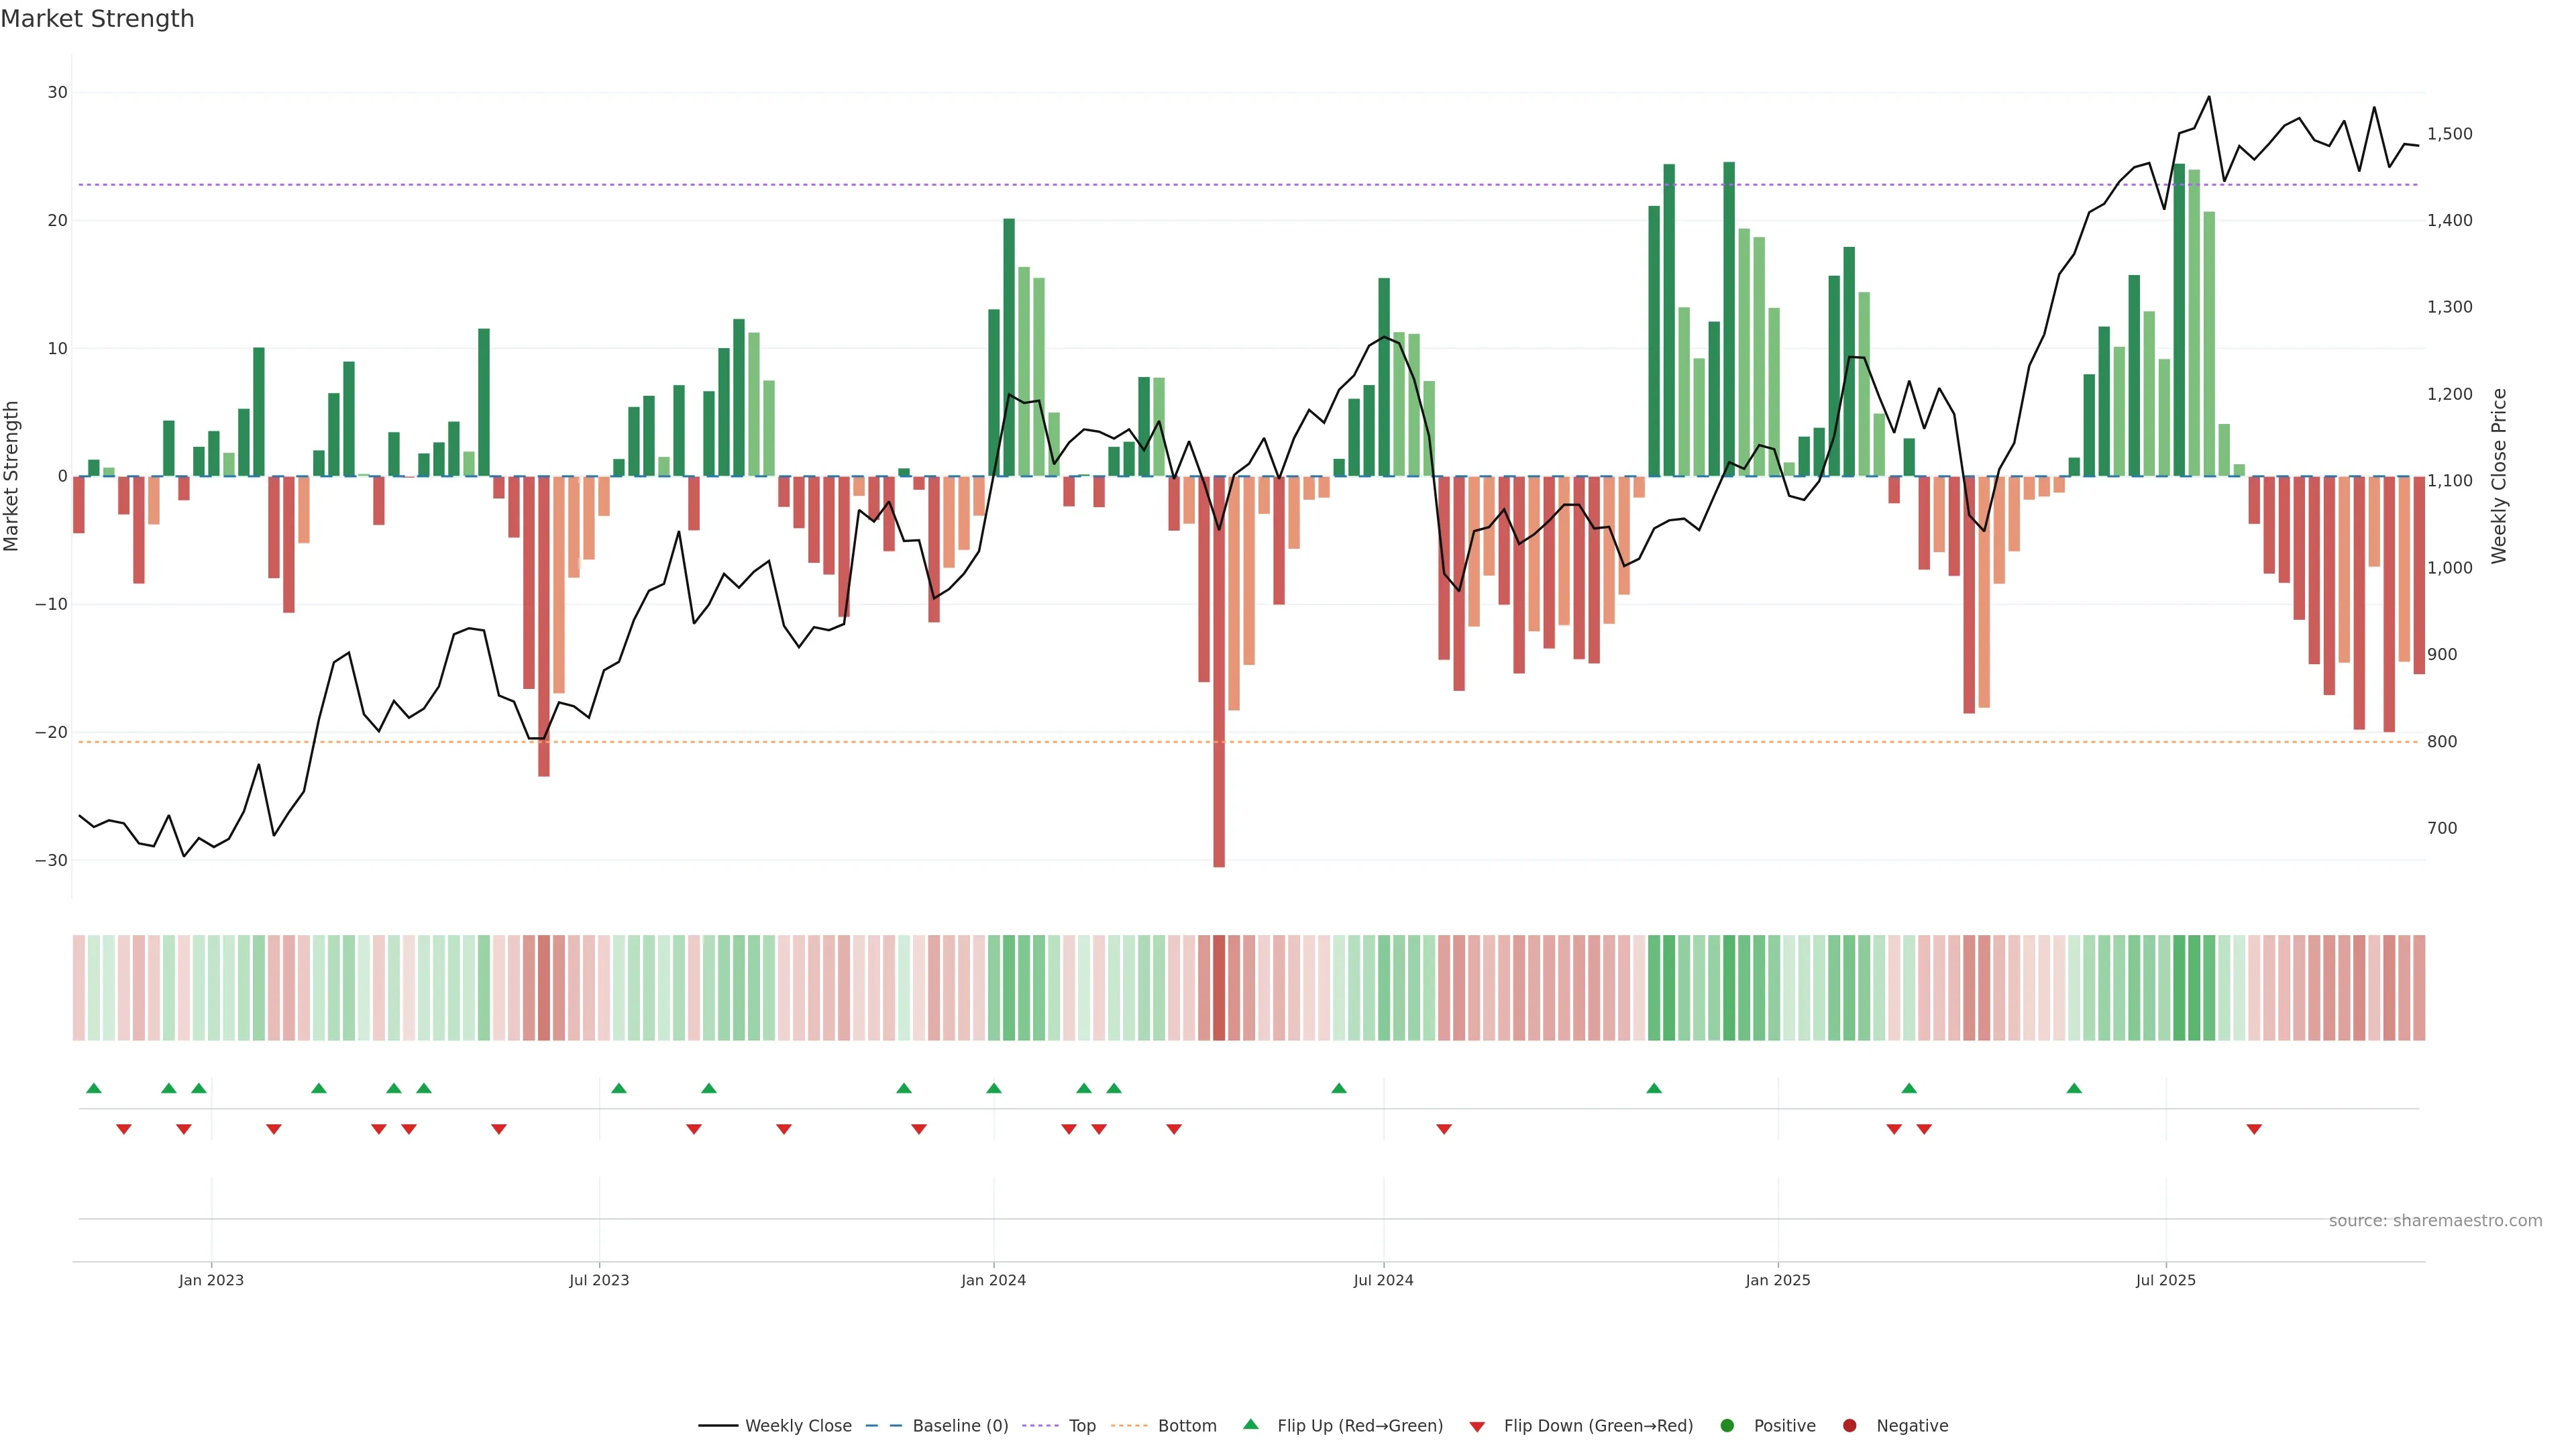Click the flip-down marker just after Jul 2024
Image resolution: width=2576 pixels, height=1449 pixels.
click(x=1444, y=1129)
